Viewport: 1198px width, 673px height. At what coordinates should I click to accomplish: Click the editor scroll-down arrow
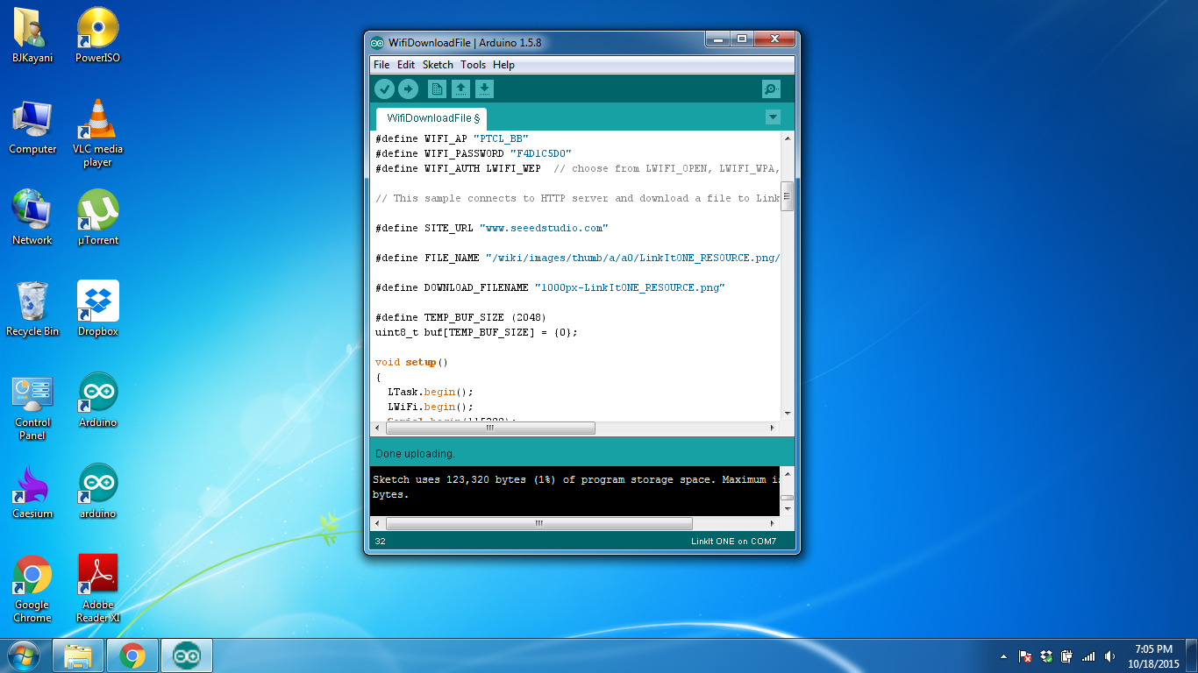point(787,413)
